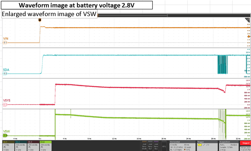This screenshot has height=151, width=251.
Task: Select the C1 waveform handle
Action: (x=5, y=42)
